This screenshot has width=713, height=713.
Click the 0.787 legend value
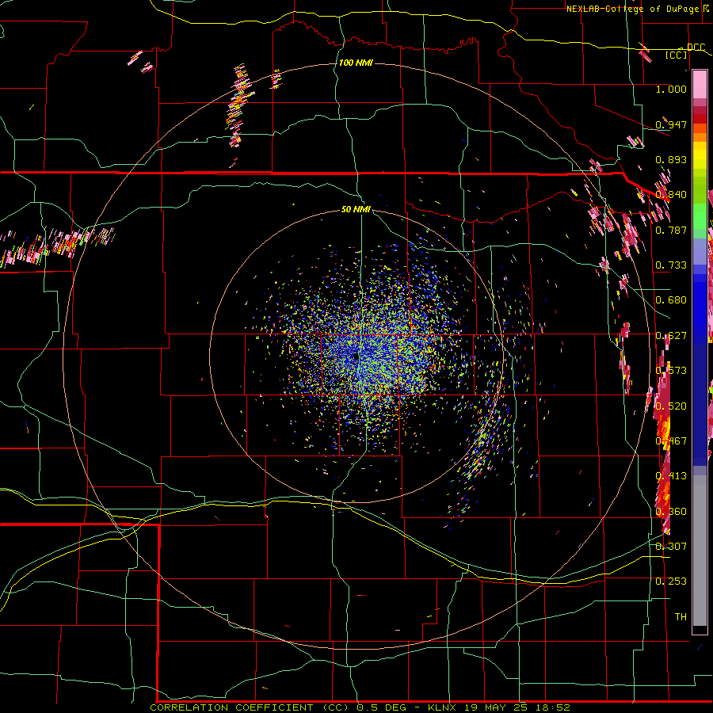671,230
